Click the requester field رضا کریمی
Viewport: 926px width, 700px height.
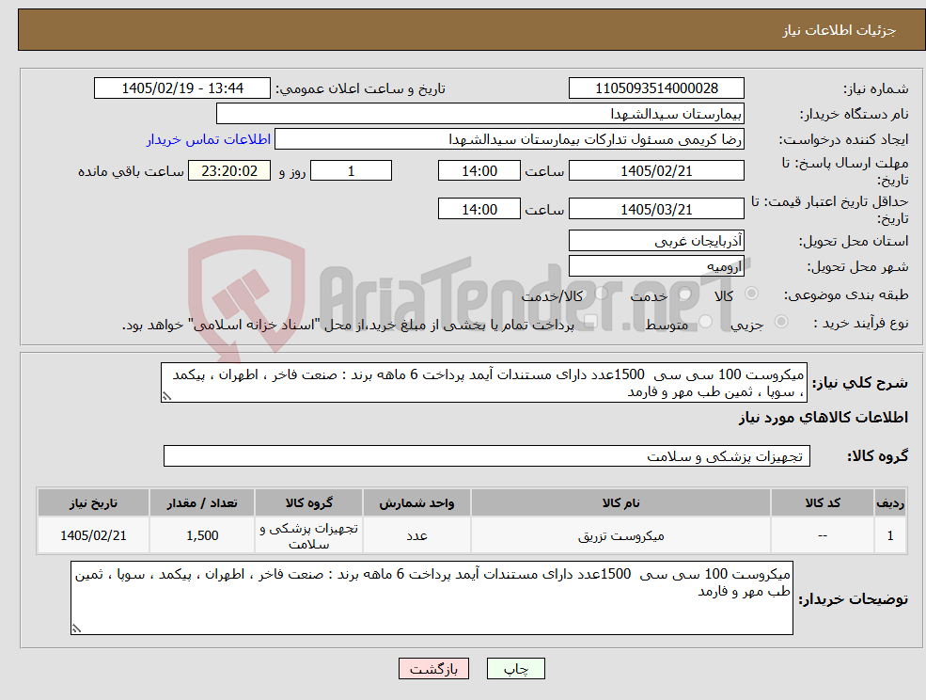click(x=509, y=139)
